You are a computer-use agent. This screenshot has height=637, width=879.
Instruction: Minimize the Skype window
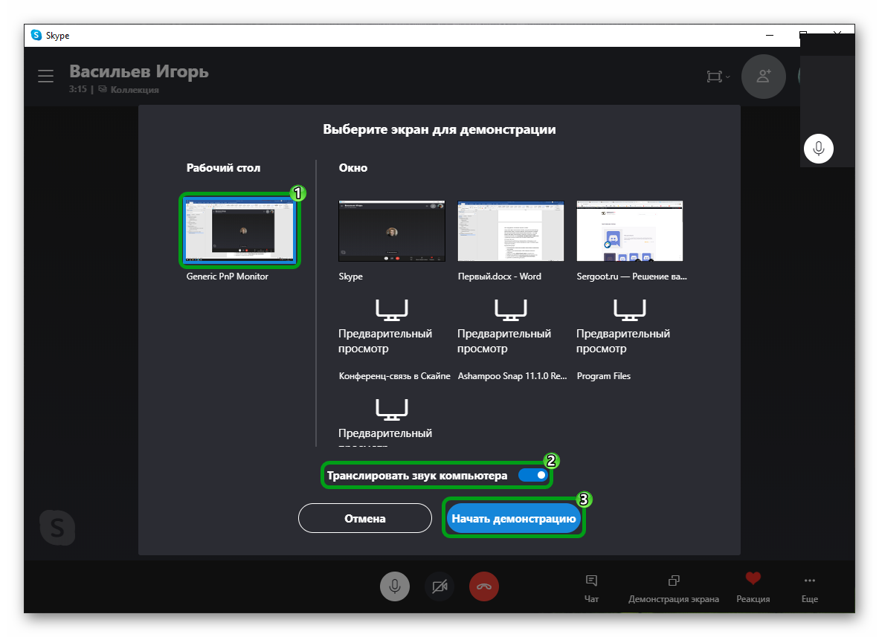click(x=770, y=35)
